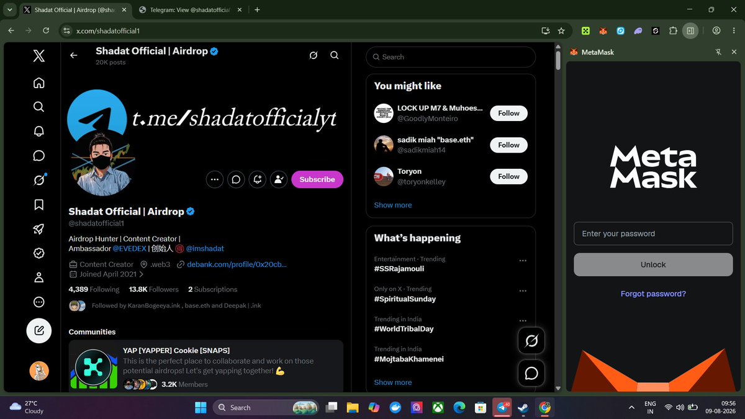
Task: Open options menu for #SSRajamouli trend
Action: tap(523, 261)
